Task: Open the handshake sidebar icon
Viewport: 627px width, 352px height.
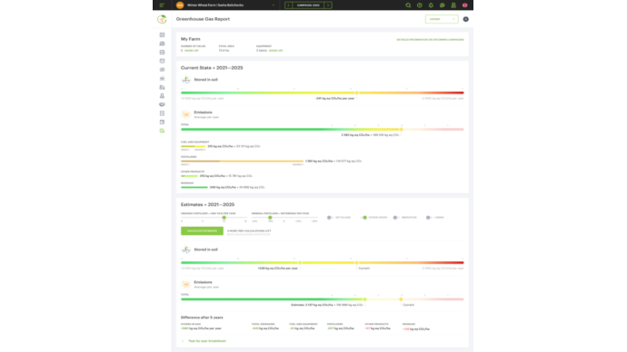Action: pyautogui.click(x=162, y=104)
